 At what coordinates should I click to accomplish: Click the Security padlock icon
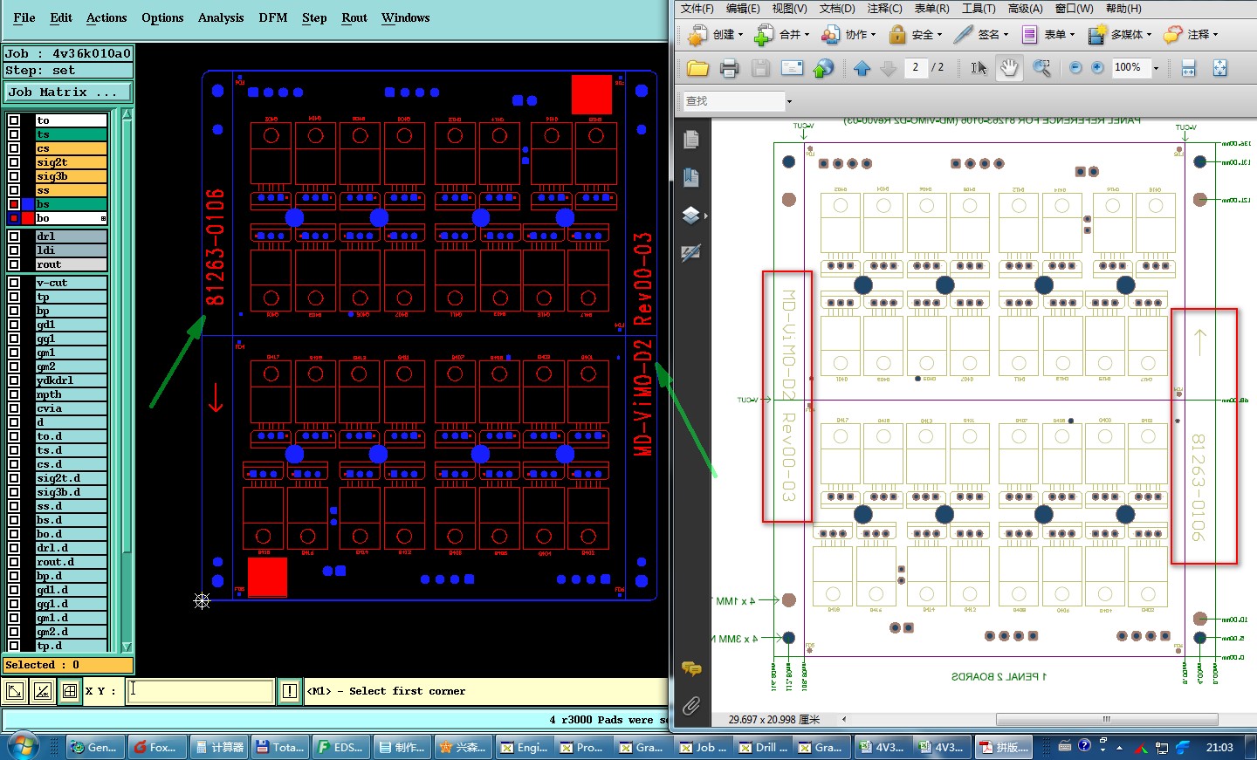[x=897, y=35]
